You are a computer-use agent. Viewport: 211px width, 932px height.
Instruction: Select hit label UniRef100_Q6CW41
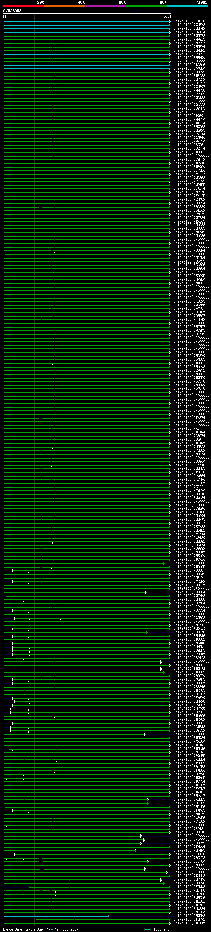click(x=189, y=574)
